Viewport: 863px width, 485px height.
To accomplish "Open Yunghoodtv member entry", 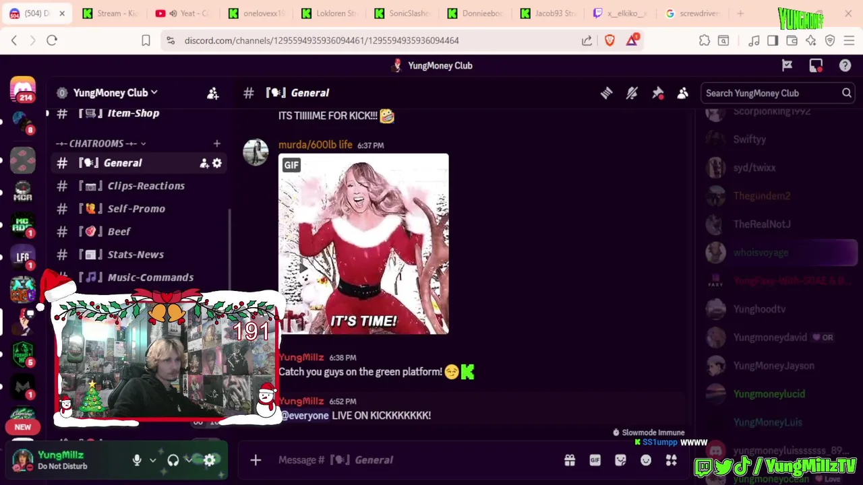I will point(760,309).
